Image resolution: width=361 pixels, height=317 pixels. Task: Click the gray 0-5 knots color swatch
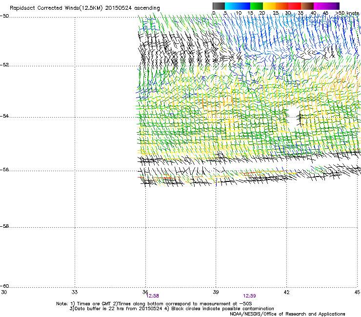click(219, 6)
